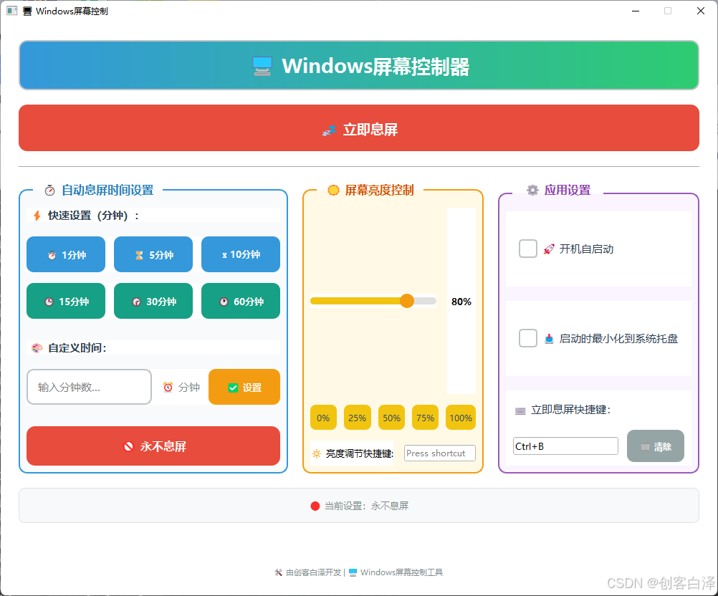718x596 pixels.
Task: Focus the 输入分钟数 input field
Action: pos(90,388)
